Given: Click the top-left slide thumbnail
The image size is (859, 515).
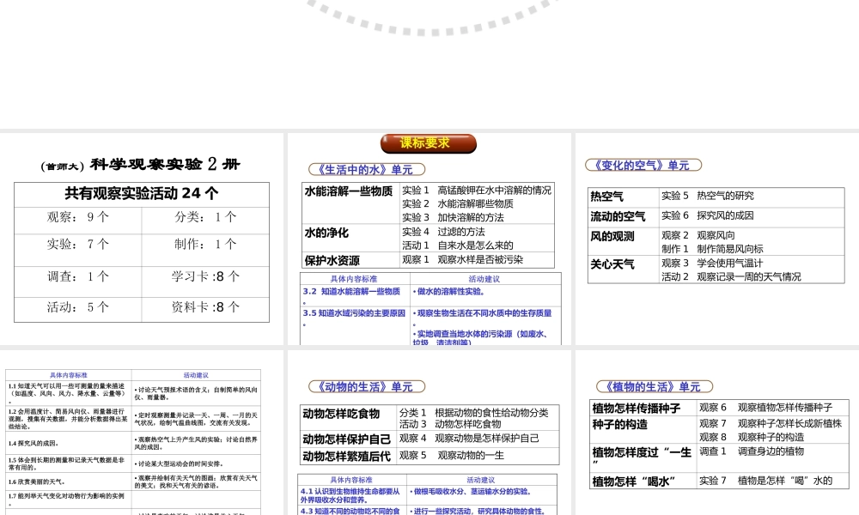Looking at the screenshot, I should pos(143,239).
